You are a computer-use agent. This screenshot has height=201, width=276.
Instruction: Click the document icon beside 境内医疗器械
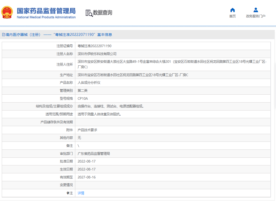4,35
